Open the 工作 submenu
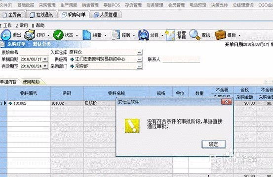This screenshot has width=273, height=177. tap(6, 26)
